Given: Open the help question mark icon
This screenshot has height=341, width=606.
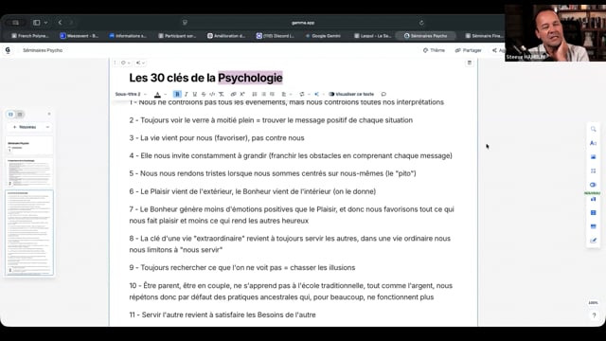Looking at the screenshot, I should click(x=594, y=315).
